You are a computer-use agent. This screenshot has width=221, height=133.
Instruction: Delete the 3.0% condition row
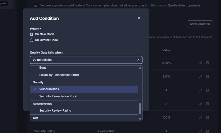click(208, 76)
